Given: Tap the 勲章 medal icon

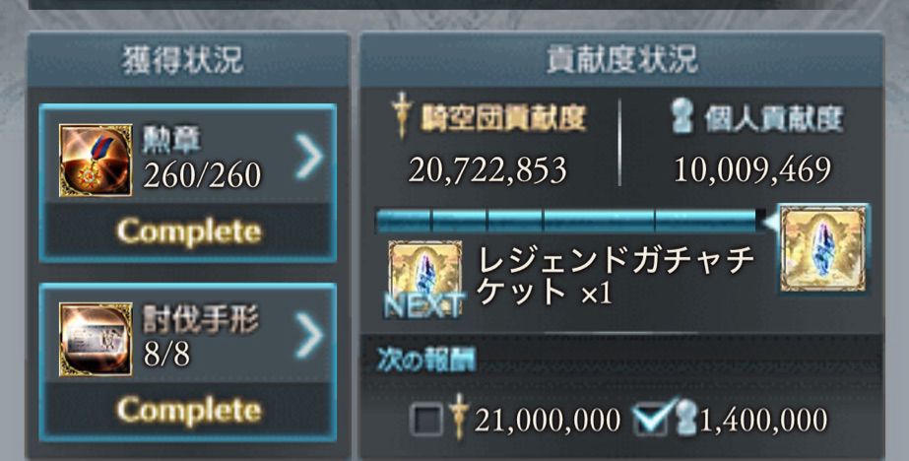Looking at the screenshot, I should [96, 160].
